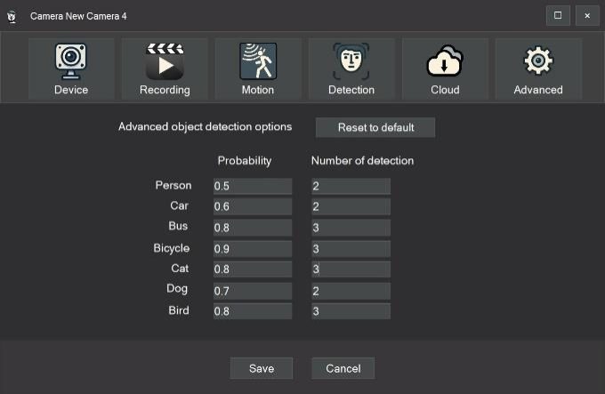The height and width of the screenshot is (394, 605).
Task: Focus the Bird number of detection input
Action: pyautogui.click(x=351, y=311)
